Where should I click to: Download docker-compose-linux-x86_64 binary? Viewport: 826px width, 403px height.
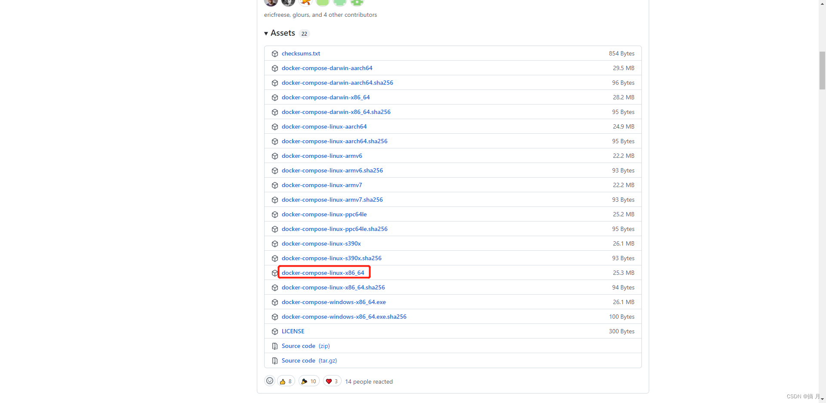323,273
